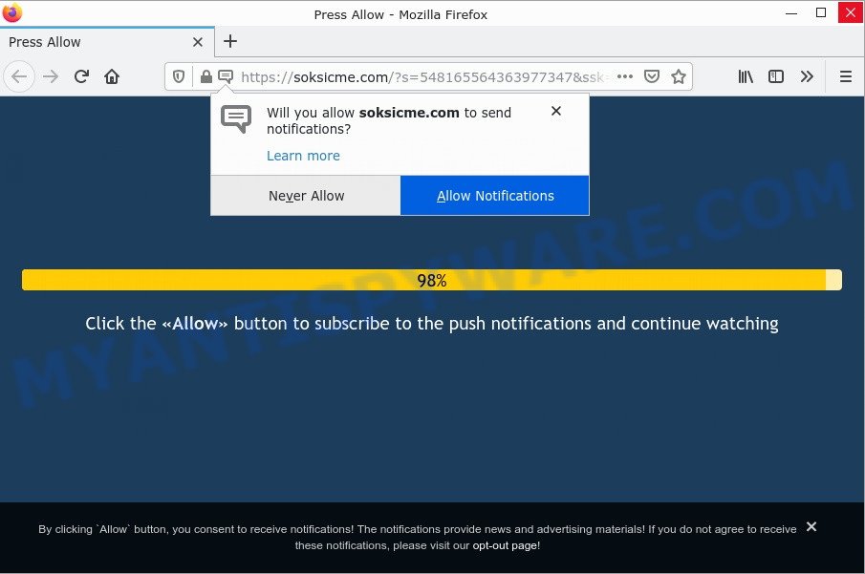
Task: Go back to the previous page
Action: tap(19, 76)
